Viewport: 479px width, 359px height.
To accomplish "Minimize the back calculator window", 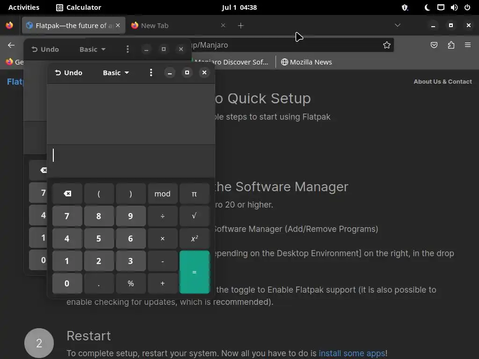I will pyautogui.click(x=146, y=49).
